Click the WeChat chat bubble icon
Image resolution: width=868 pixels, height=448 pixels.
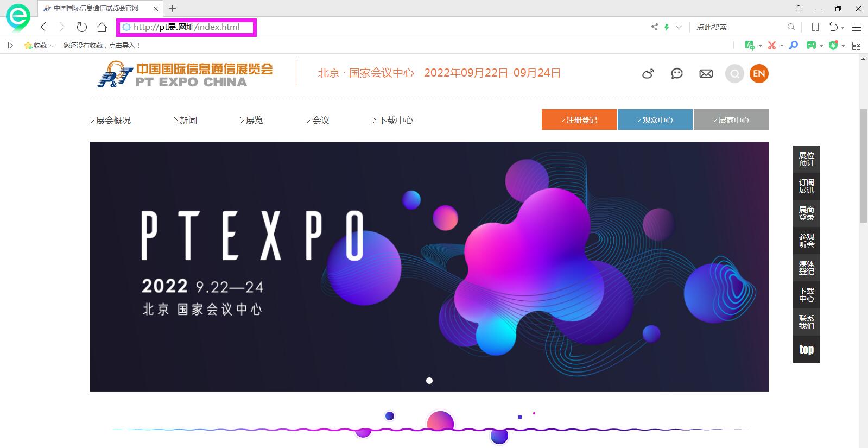pos(676,73)
